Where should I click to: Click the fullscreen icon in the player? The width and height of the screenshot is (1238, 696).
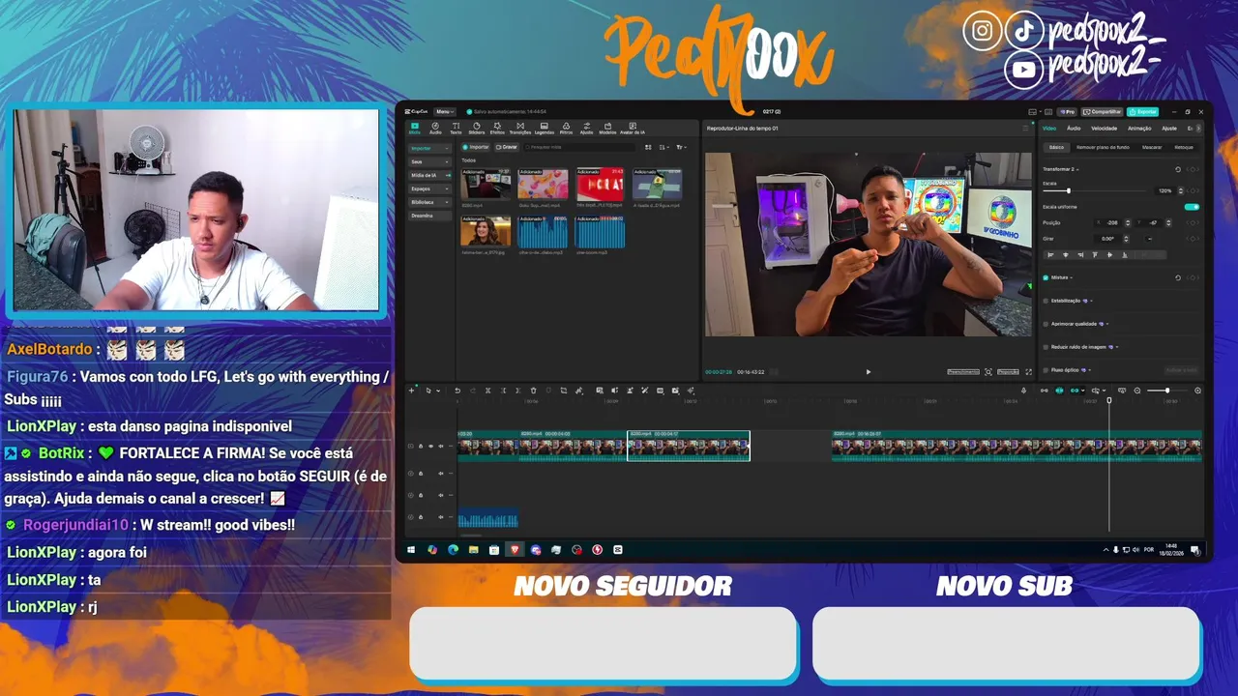[1028, 372]
